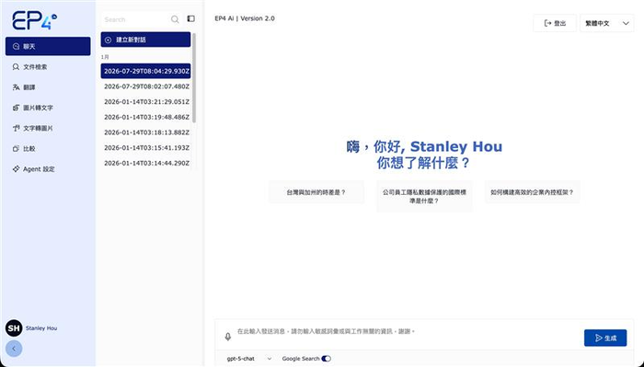Select conversation 2026-01-14T03:18:13.882Z
644x367 pixels.
click(x=145, y=132)
